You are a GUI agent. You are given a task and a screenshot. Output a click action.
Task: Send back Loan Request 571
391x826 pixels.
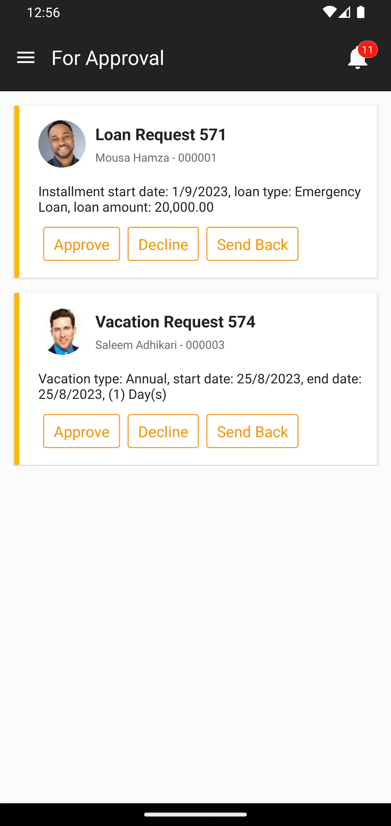click(252, 244)
